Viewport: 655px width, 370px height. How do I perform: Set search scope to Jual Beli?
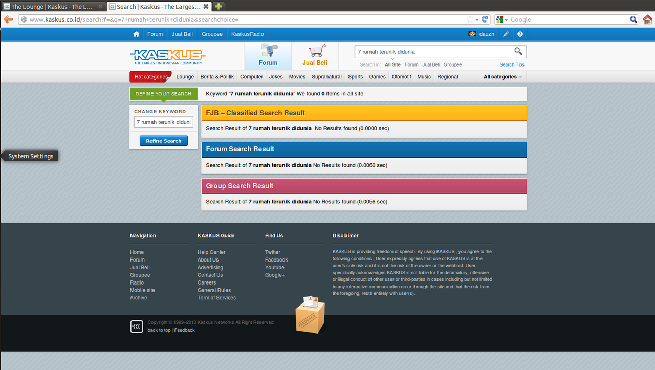tap(431, 65)
